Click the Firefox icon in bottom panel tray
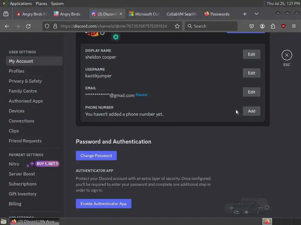Screen dimensions: 301x225 [x=267, y=221]
